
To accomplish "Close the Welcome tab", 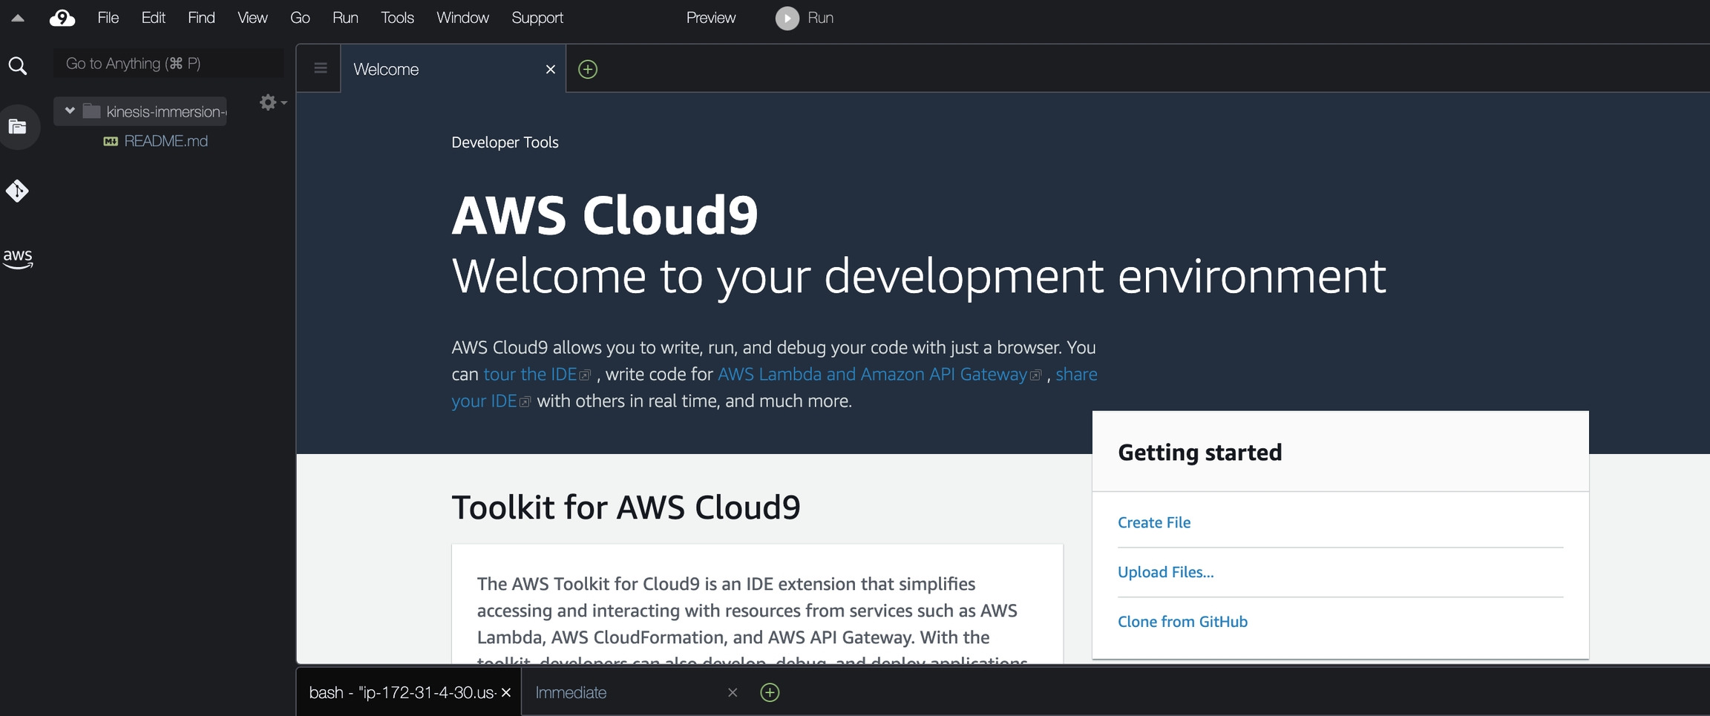I will (x=550, y=69).
